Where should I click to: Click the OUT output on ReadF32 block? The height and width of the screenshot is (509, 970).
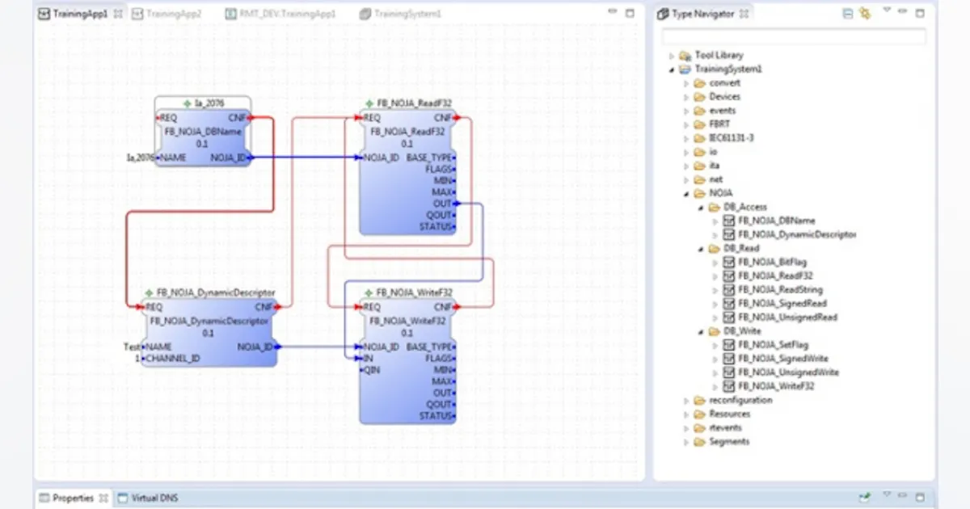point(444,204)
